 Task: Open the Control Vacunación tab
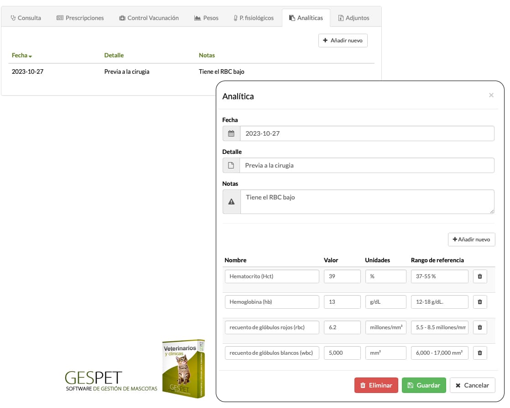coord(149,18)
